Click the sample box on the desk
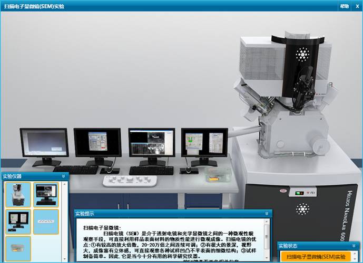Screen dimensions: 363x263 pos(218,172)
